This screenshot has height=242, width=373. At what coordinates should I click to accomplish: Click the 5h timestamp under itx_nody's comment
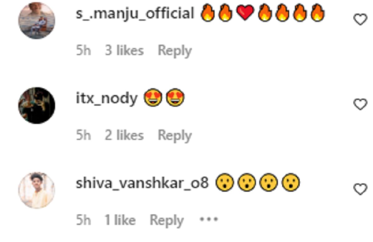[84, 136]
